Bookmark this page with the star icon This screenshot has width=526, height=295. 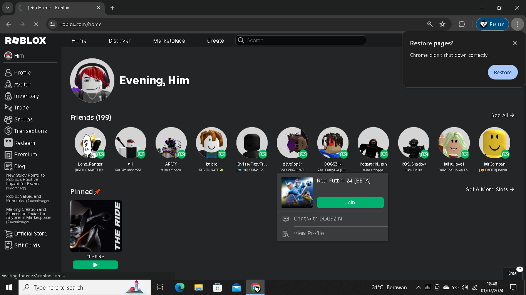442,24
